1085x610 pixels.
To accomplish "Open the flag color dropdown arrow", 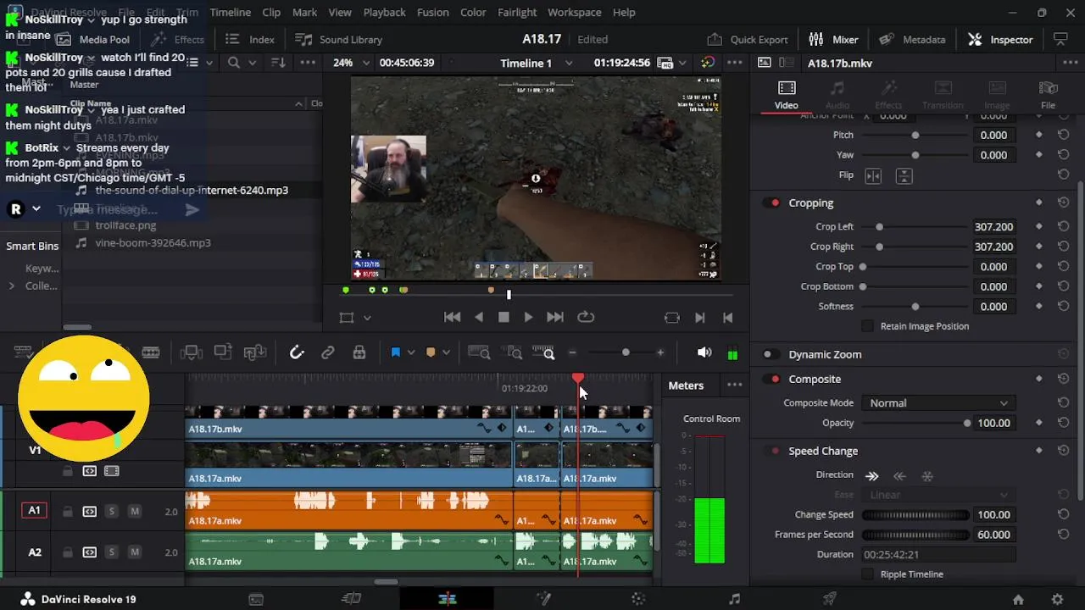I will (x=410, y=352).
